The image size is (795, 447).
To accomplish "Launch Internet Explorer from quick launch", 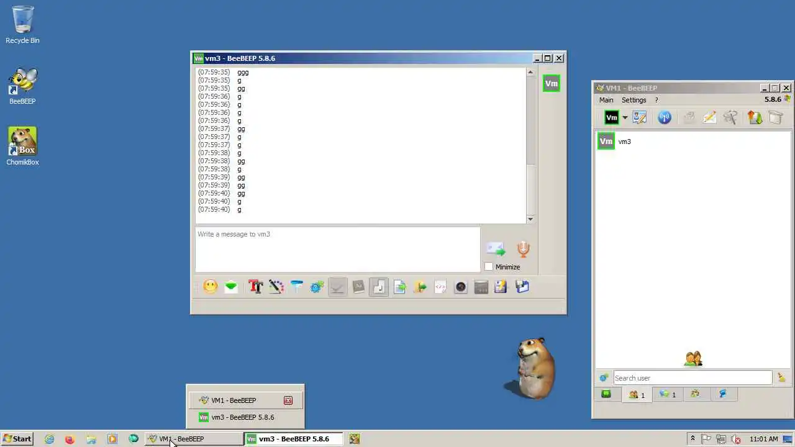I will tap(49, 439).
